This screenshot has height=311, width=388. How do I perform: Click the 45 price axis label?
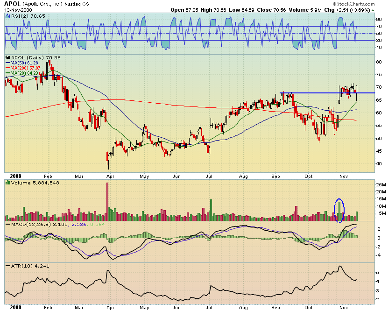tap(379, 151)
